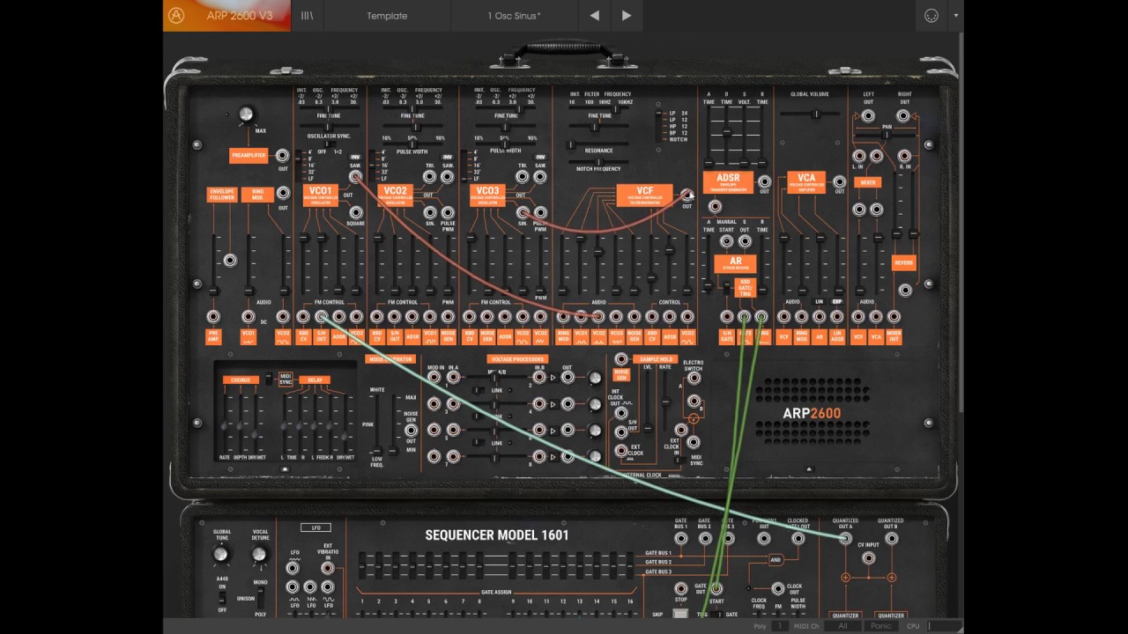The width and height of the screenshot is (1128, 634).
Task: Go to the next preset arrow
Action: tap(627, 15)
